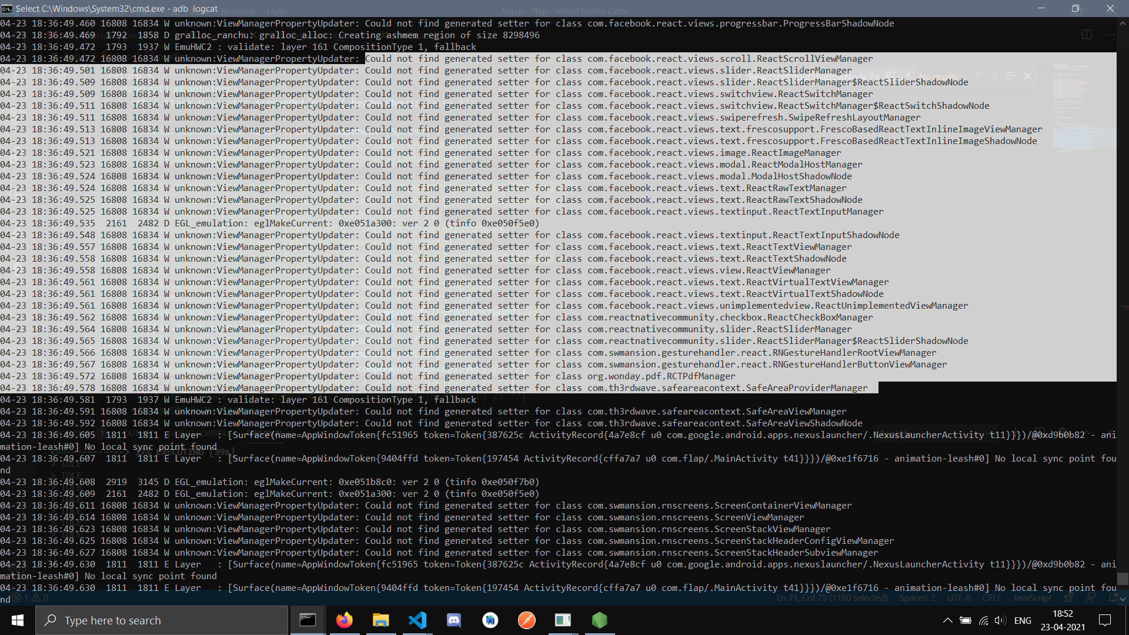The width and height of the screenshot is (1129, 635).
Task: Launch Android Studio from the taskbar
Action: coord(490,620)
